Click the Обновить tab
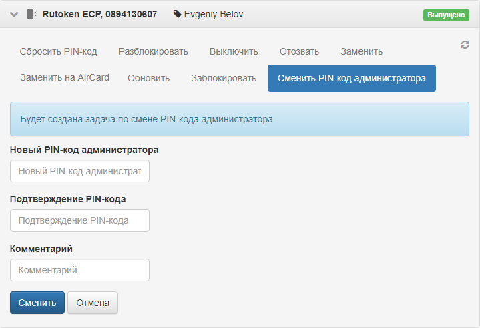 148,78
